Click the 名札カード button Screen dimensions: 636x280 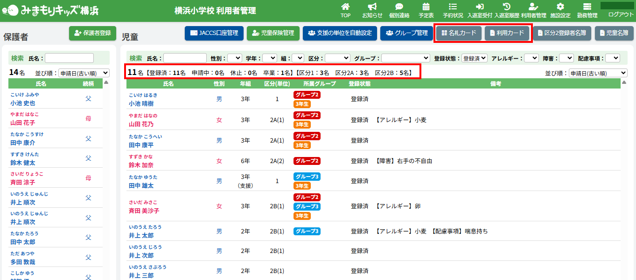(x=459, y=33)
